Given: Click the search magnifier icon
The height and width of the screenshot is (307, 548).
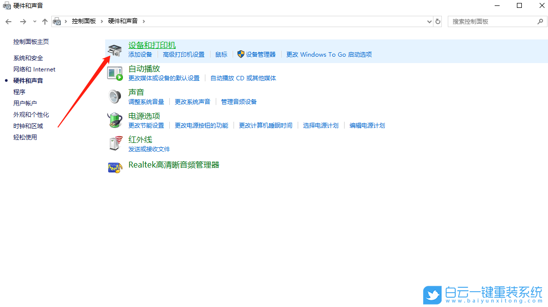Looking at the screenshot, I should (x=541, y=21).
